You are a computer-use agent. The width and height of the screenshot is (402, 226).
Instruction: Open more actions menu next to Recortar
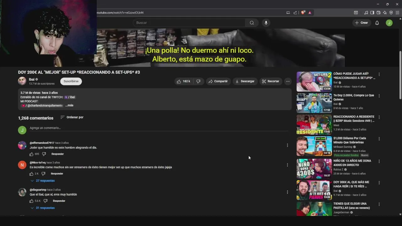[x=288, y=81]
